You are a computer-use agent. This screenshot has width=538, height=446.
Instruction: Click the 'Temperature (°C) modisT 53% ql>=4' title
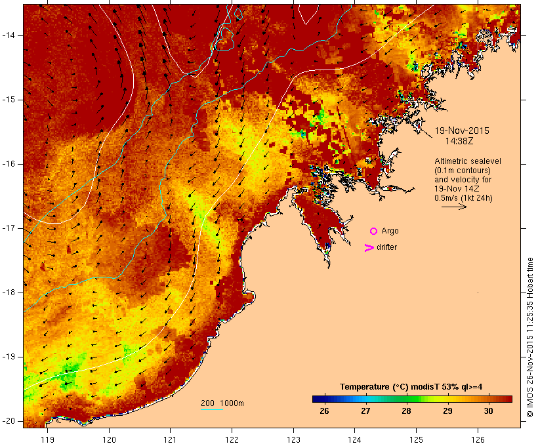click(411, 387)
